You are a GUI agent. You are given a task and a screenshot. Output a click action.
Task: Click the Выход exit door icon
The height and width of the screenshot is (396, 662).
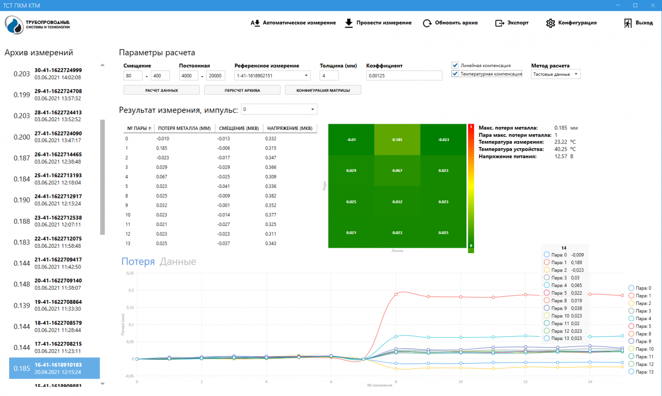[628, 23]
